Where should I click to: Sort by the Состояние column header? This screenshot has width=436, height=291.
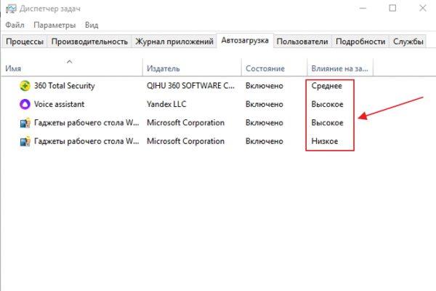click(265, 68)
